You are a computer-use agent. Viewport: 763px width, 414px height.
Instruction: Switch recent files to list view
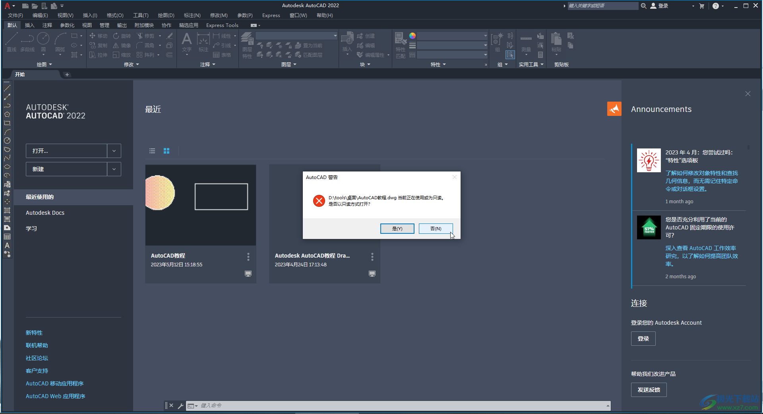[152, 151]
